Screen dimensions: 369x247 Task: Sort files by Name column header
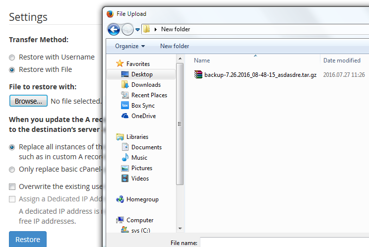[202, 61]
